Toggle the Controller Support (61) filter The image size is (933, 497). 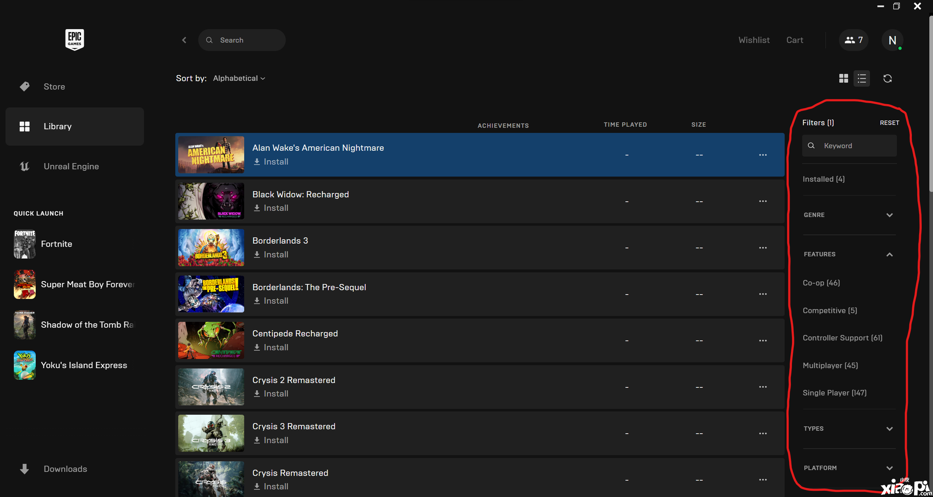coord(843,338)
